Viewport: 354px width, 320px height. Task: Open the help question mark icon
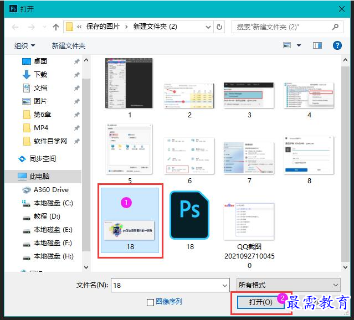(337, 45)
